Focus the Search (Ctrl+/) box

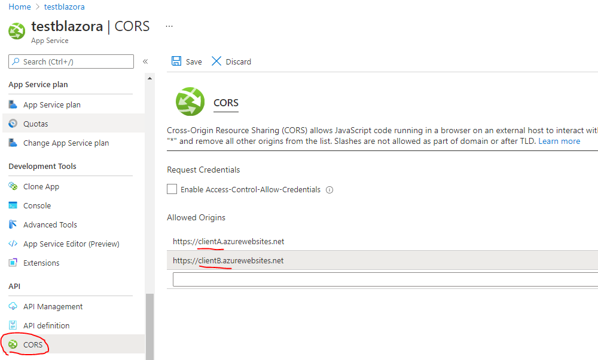click(71, 61)
